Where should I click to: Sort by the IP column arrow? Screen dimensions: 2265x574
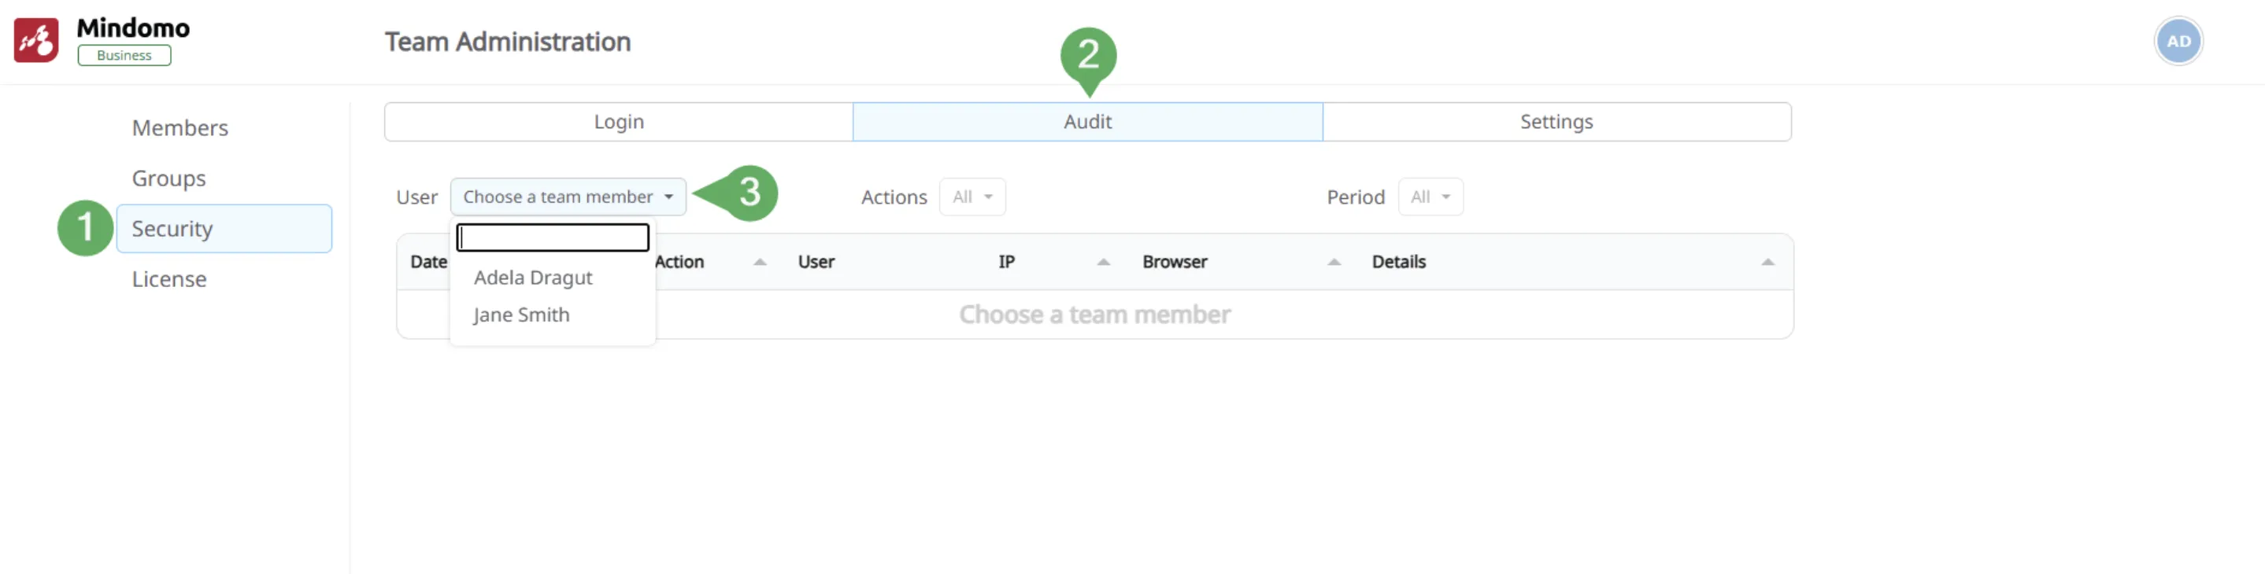[1103, 263]
